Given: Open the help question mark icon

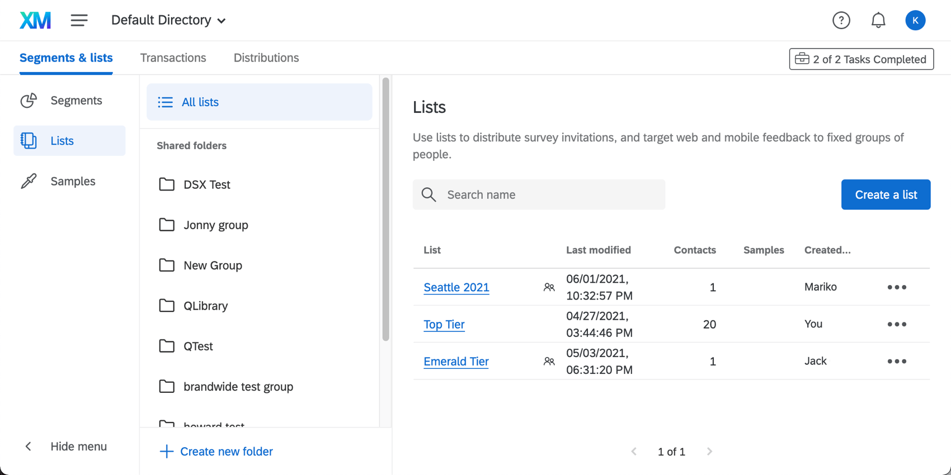Looking at the screenshot, I should coord(841,21).
